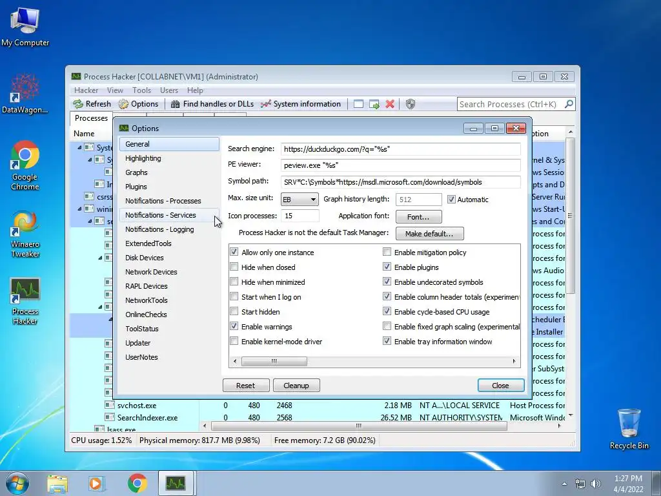The height and width of the screenshot is (496, 661).
Task: Click the Symbol path field
Action: (x=400, y=182)
